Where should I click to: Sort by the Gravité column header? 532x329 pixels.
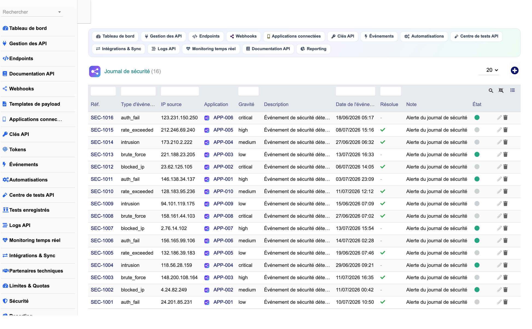[x=246, y=104]
